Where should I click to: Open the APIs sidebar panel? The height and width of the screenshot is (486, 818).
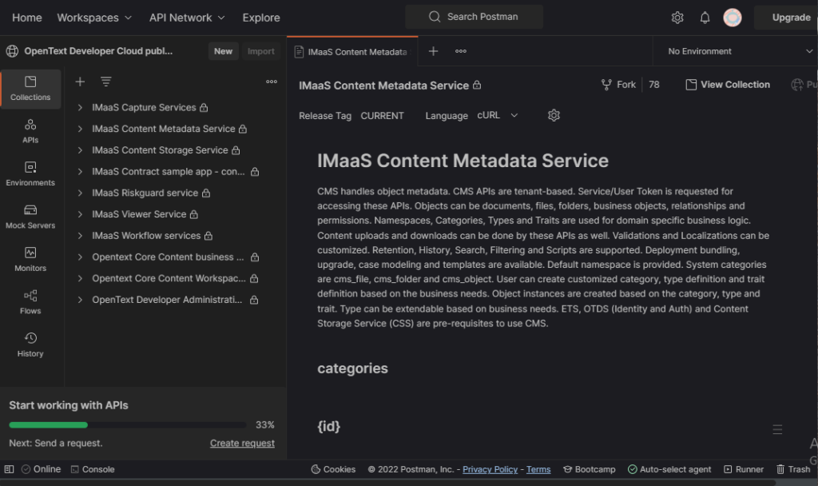tap(30, 131)
